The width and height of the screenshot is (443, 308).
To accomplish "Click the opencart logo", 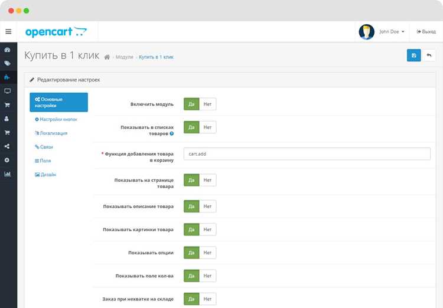I will pos(56,32).
